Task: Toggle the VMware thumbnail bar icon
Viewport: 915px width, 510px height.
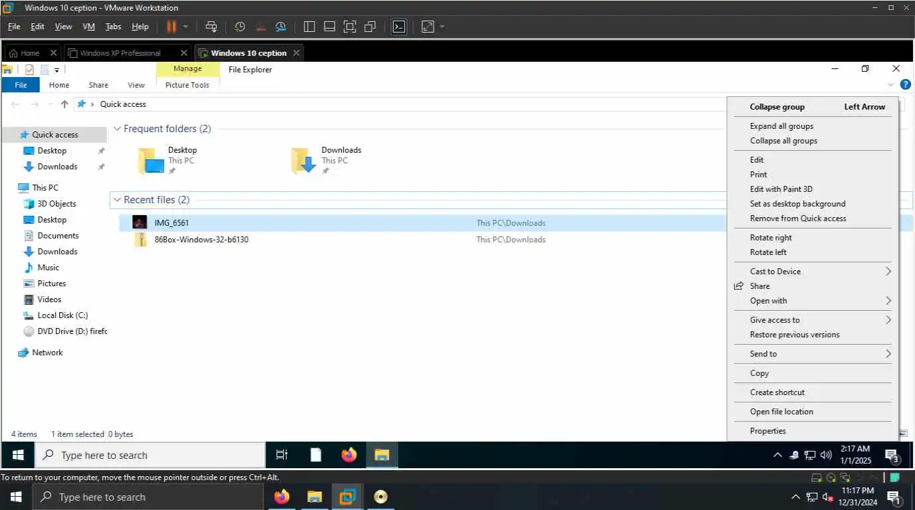Action: pyautogui.click(x=329, y=27)
